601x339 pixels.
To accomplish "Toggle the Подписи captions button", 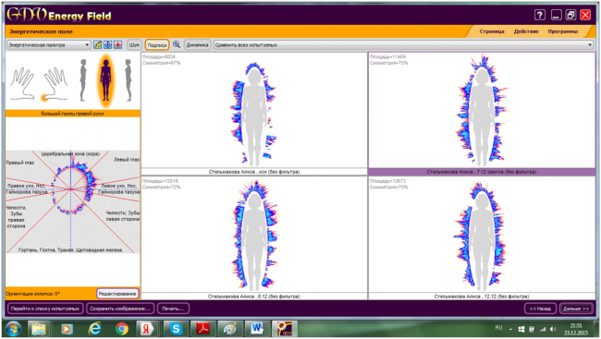I will pos(157,45).
